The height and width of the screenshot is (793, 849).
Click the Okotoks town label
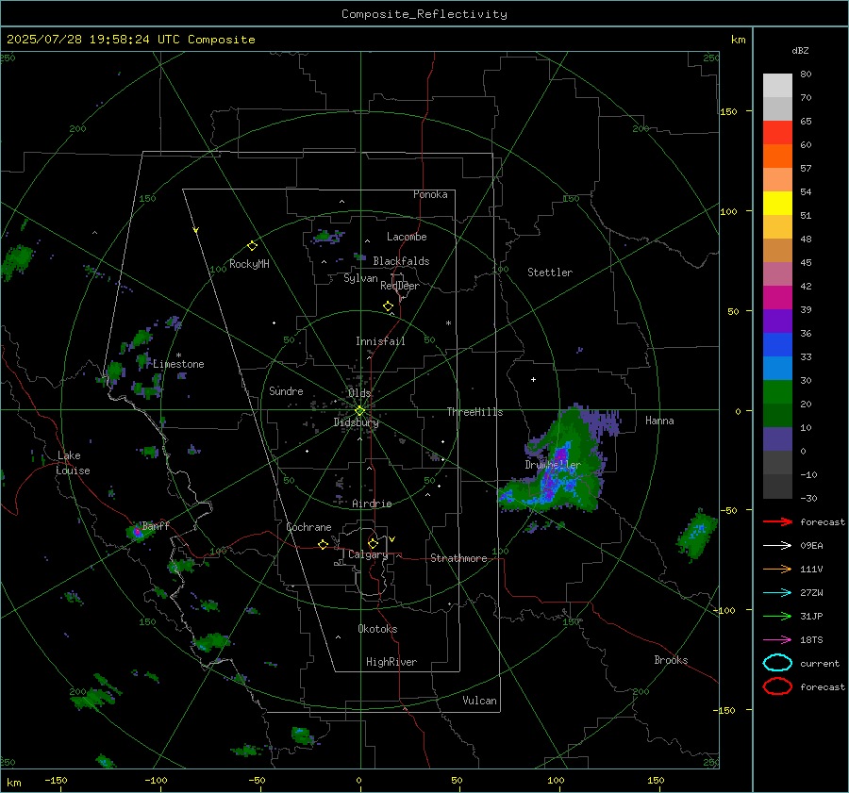click(377, 629)
